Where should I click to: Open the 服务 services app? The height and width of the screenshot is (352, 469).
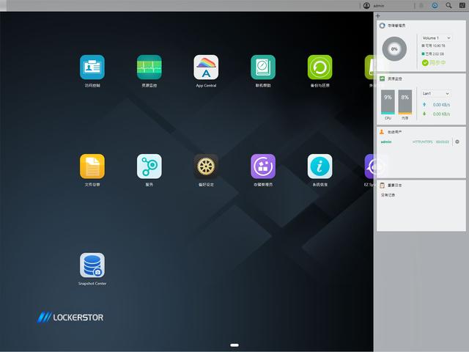coord(149,166)
